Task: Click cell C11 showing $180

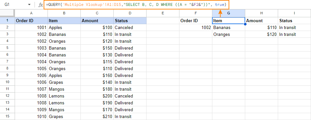Action: 97,89
